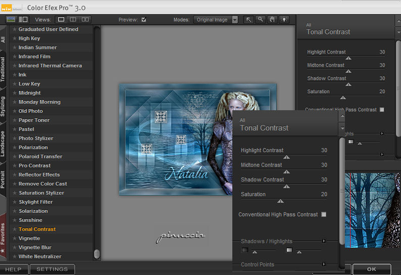Open the Modes dropdown

click(216, 20)
